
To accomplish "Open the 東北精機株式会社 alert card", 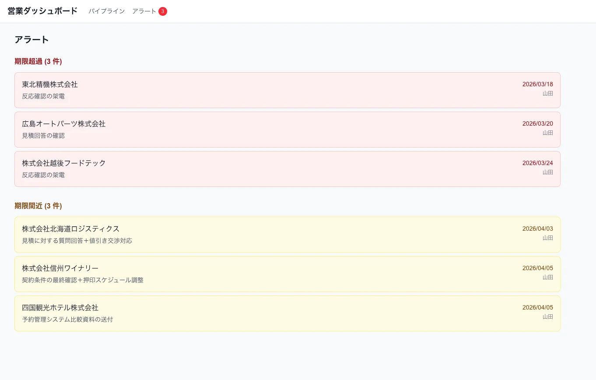I will point(287,90).
